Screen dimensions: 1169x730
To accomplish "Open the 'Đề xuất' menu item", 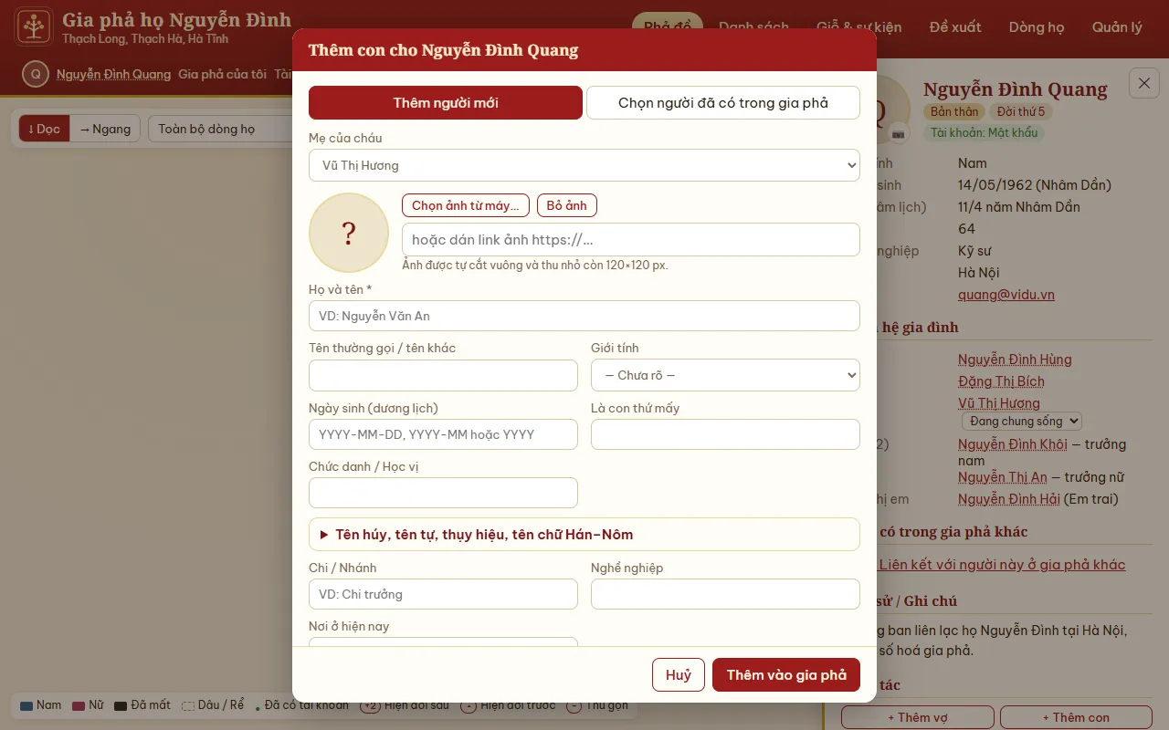I will pyautogui.click(x=955, y=27).
